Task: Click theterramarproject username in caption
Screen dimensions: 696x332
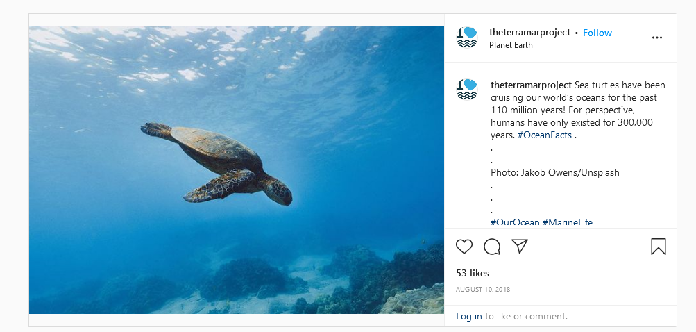Action: (531, 85)
